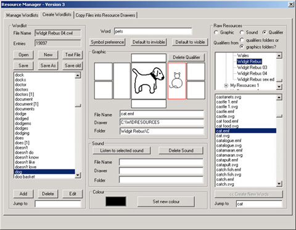Screen dimensions: 296x230
Task: Click the wordlist Jump to field
Action: (58, 204)
